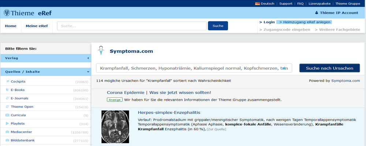366x146 pixels.
Task: Click the arrow icon inside the symptom field
Action: click(x=284, y=68)
